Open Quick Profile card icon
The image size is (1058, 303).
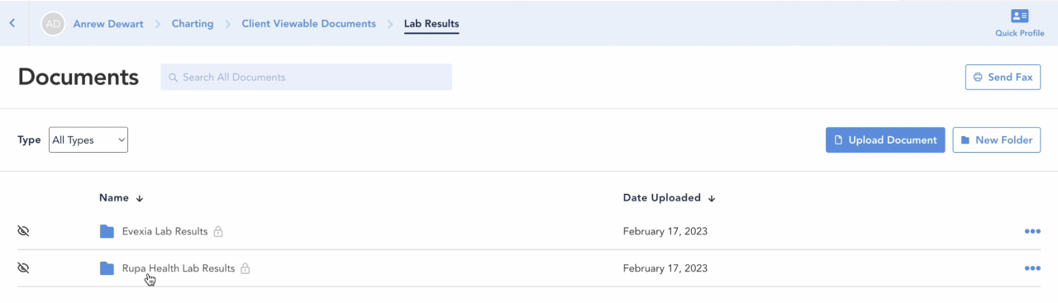pos(1020,16)
